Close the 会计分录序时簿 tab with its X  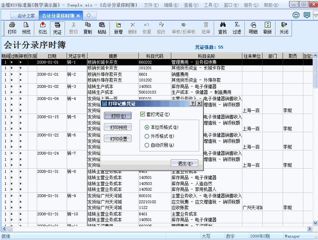(78, 16)
